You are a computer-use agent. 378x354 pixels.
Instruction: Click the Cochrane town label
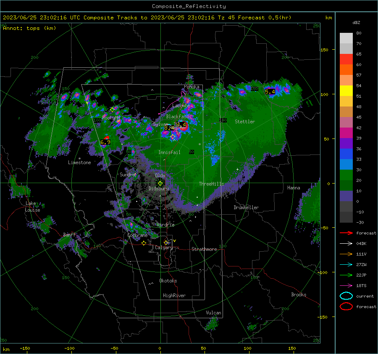click(x=137, y=235)
